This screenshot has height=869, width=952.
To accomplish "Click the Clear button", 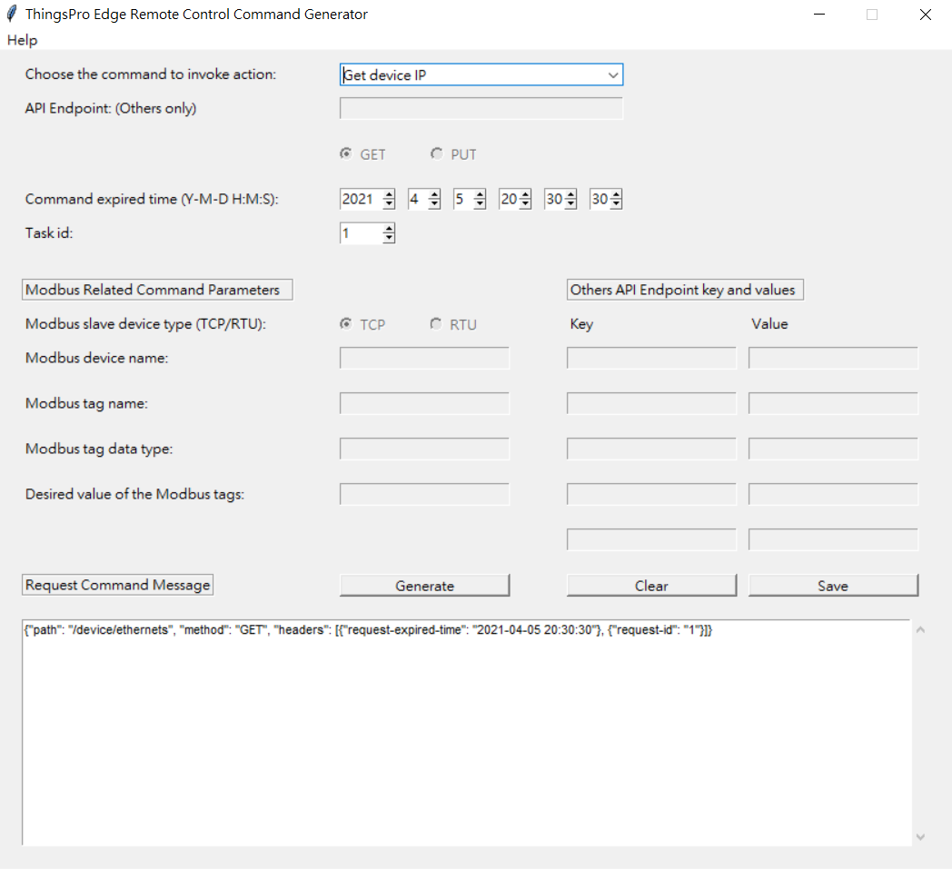I will click(x=651, y=586).
